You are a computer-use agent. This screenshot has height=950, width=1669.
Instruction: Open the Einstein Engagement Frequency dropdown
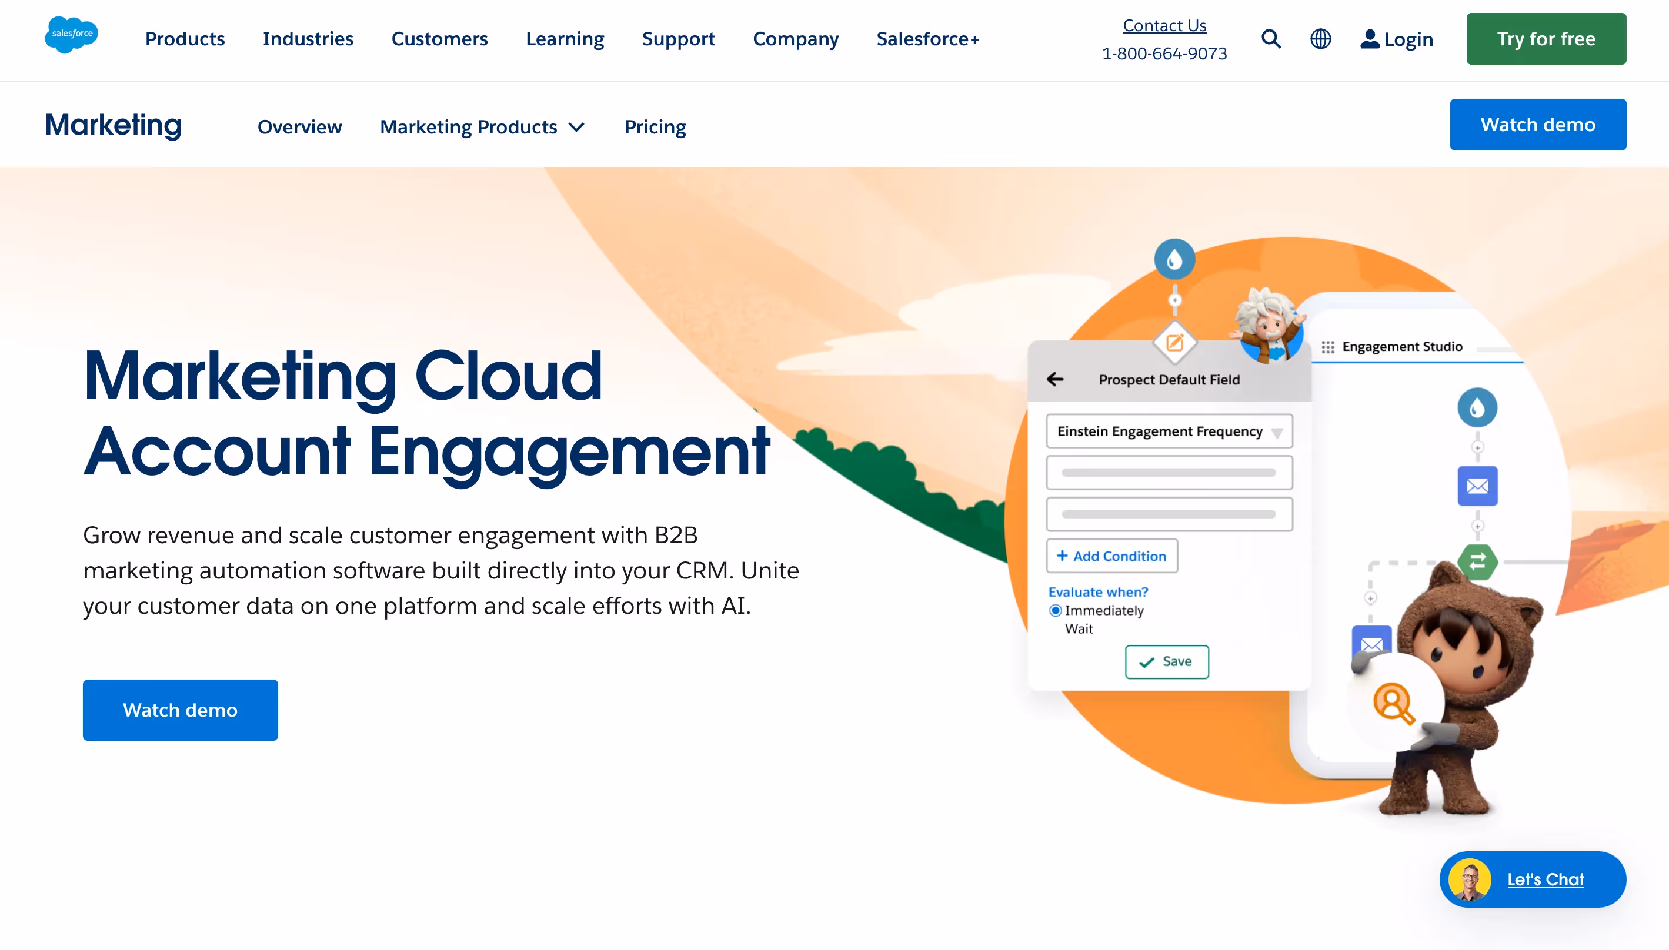[x=1169, y=431]
